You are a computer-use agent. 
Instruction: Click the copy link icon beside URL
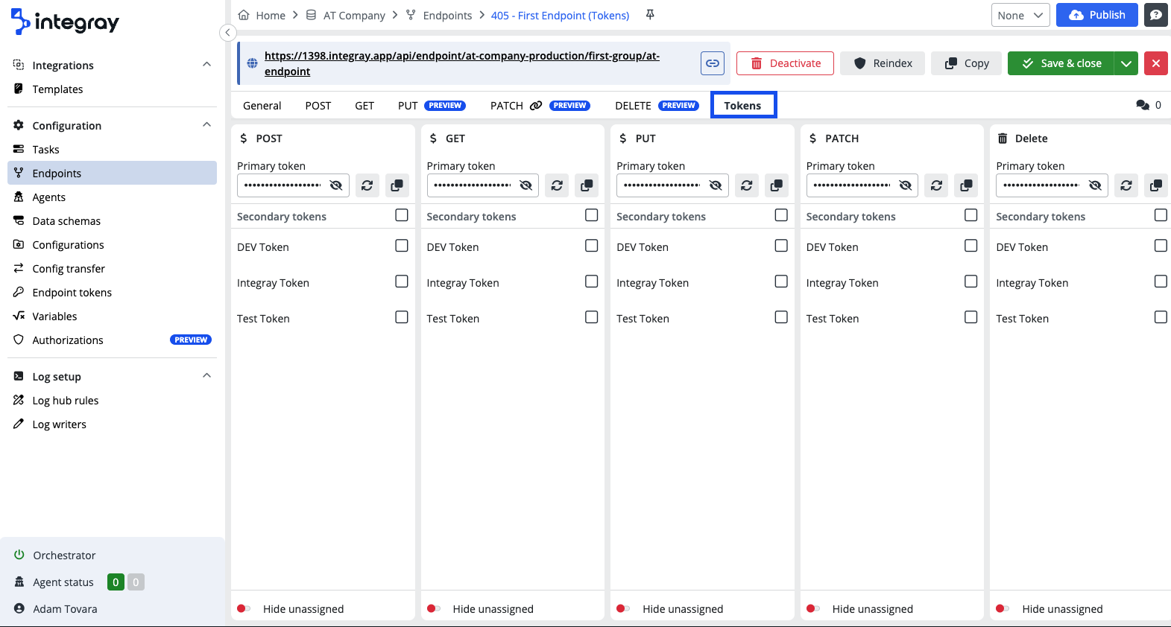[x=712, y=63]
